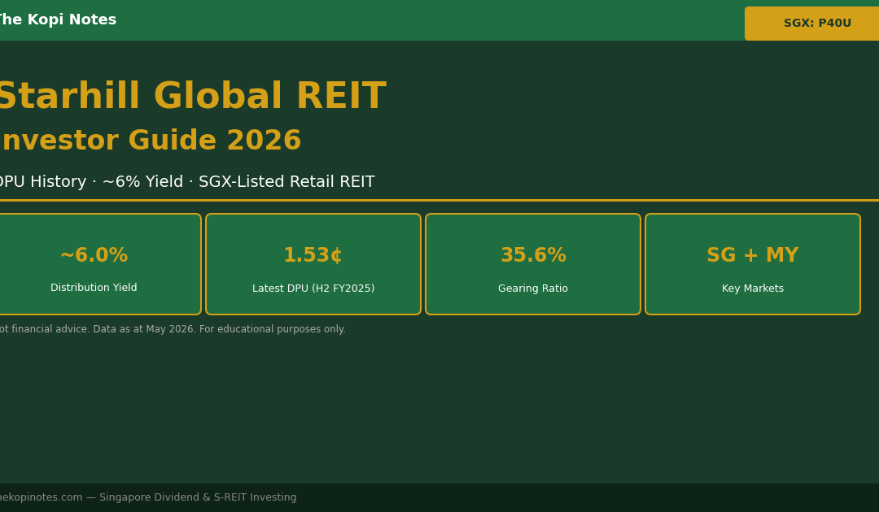Screen dimensions: 879x512
Task: Click the ~6.0% yield value
Action: click(x=94, y=255)
